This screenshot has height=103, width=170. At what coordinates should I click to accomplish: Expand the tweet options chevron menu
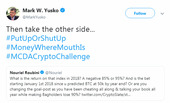tap(162, 14)
